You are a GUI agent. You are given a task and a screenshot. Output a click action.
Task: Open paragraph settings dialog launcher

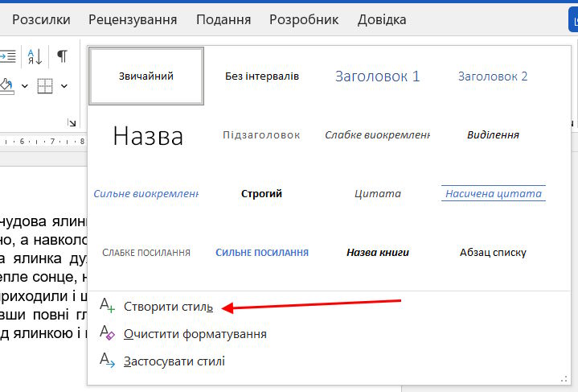[72, 122]
